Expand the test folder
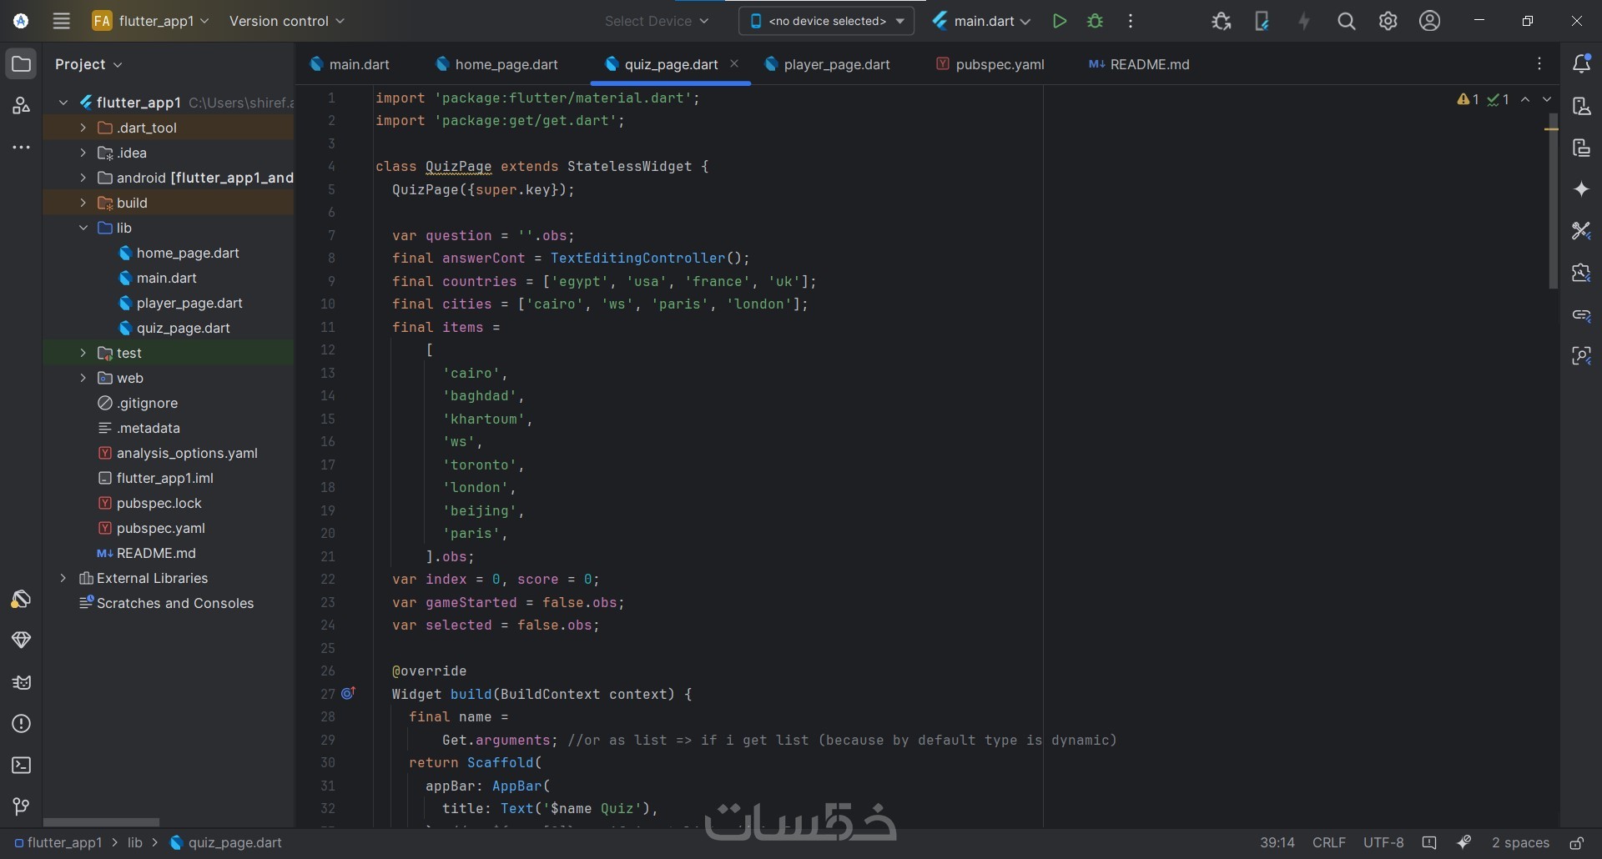1602x859 pixels. click(x=83, y=353)
